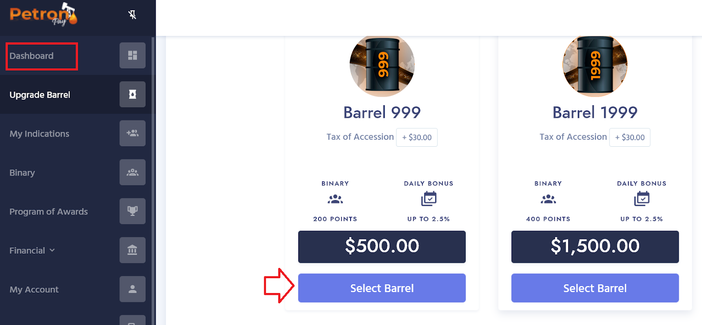The width and height of the screenshot is (702, 325).
Task: Open the Dashboard menu item
Action: (32, 56)
